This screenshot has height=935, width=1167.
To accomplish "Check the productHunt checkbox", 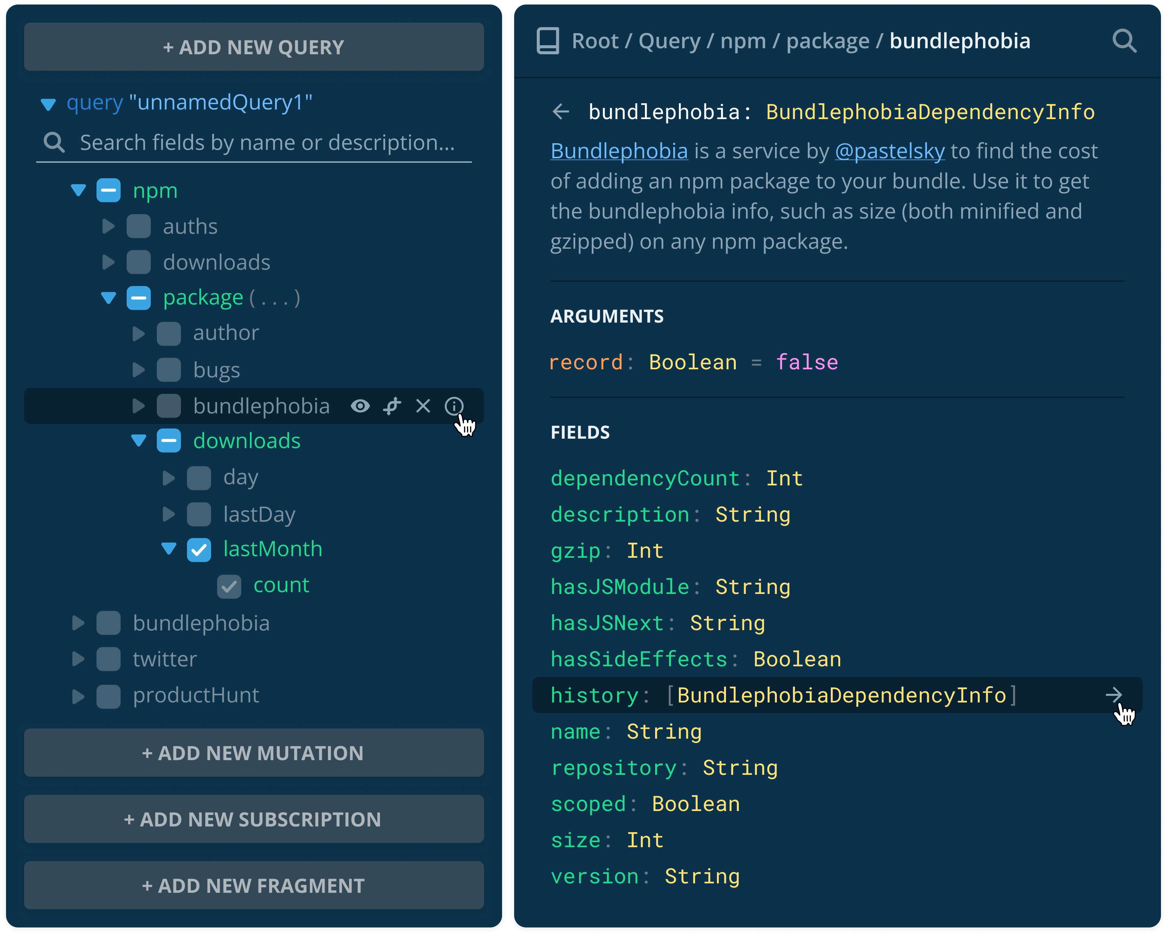I will 108,696.
